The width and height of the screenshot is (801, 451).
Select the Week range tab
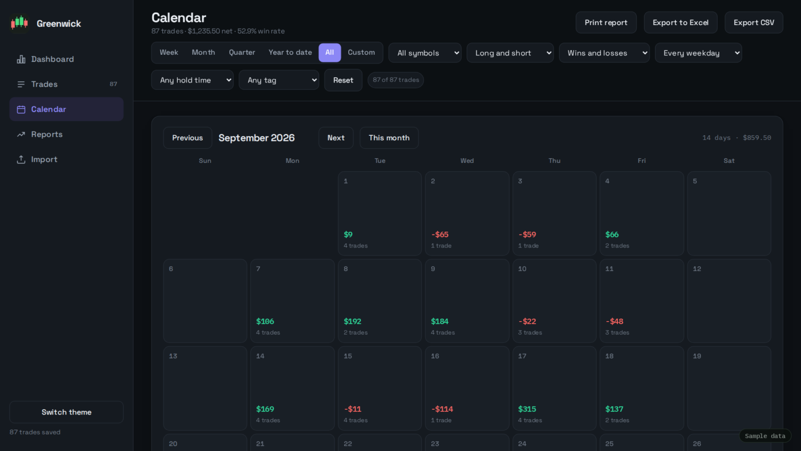click(x=168, y=52)
